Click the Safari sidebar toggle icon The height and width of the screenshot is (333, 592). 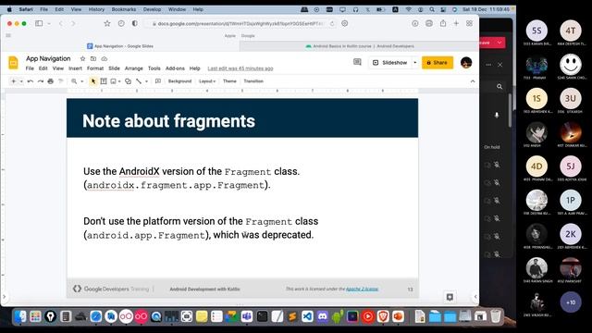tap(39, 23)
